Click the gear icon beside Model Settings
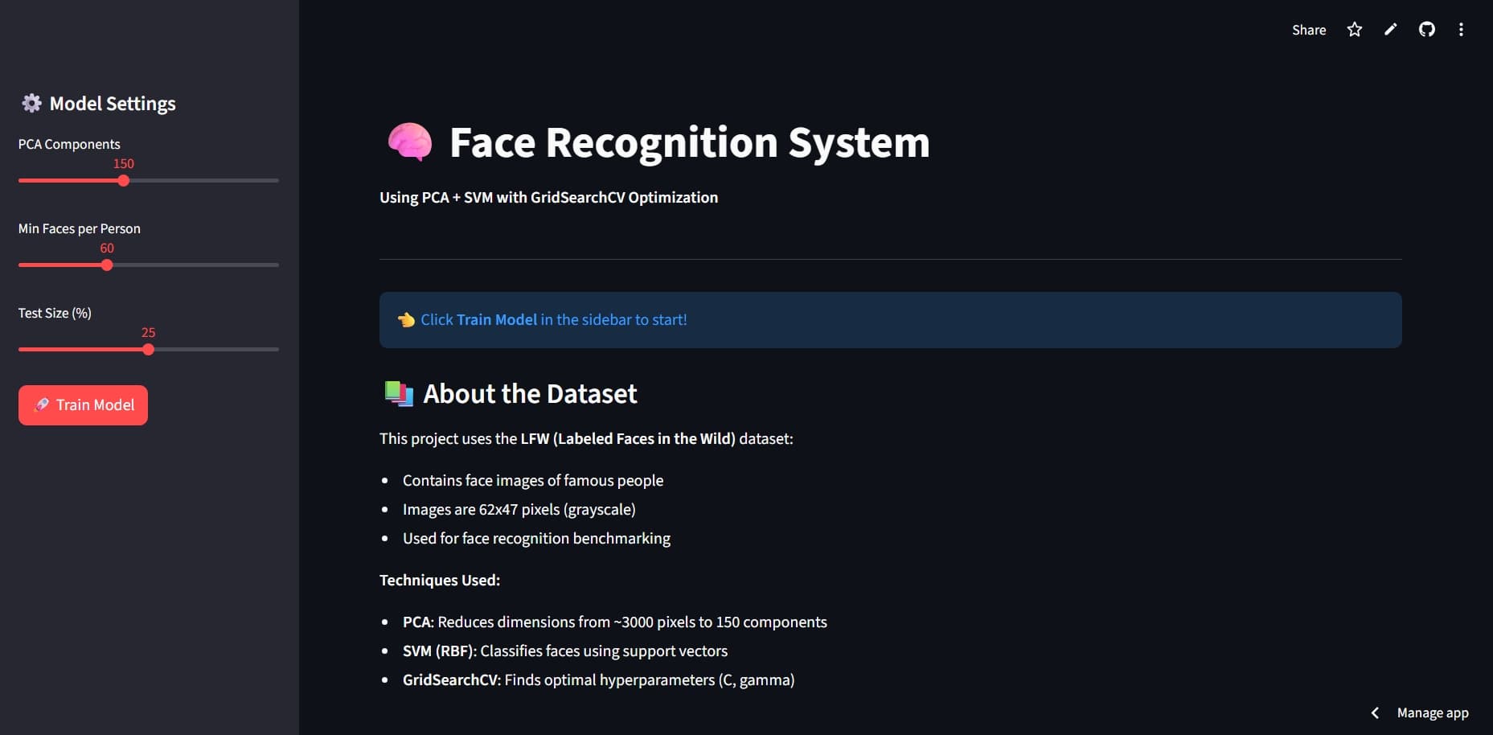The width and height of the screenshot is (1493, 735). 30,103
